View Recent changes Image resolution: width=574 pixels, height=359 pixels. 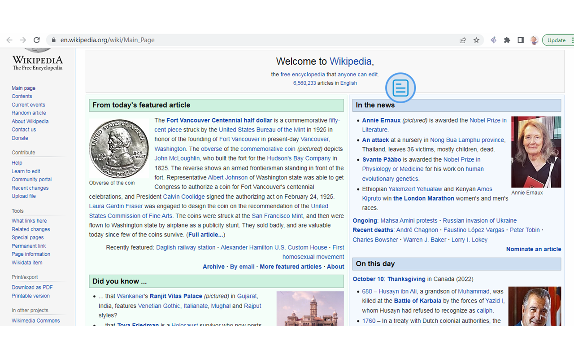coord(30,188)
